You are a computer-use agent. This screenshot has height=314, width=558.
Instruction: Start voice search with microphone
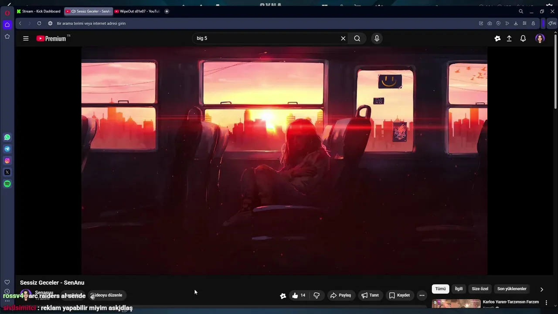tap(377, 38)
